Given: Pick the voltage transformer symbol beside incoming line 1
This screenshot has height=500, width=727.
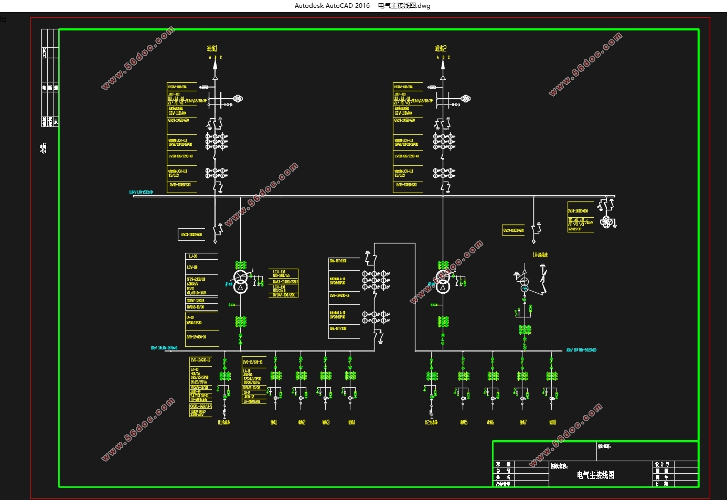Looking at the screenshot, I should (237, 98).
